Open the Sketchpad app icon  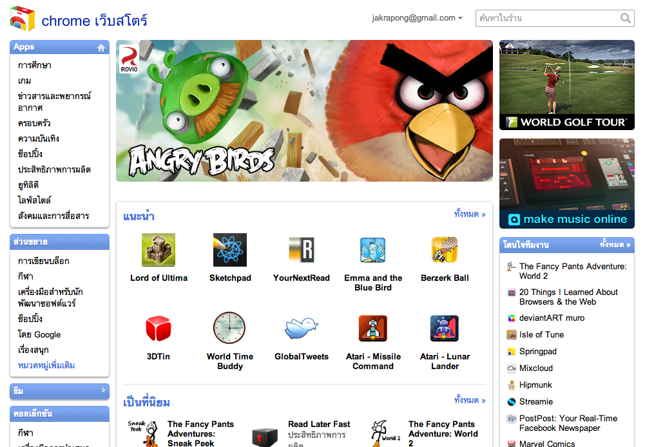[230, 250]
